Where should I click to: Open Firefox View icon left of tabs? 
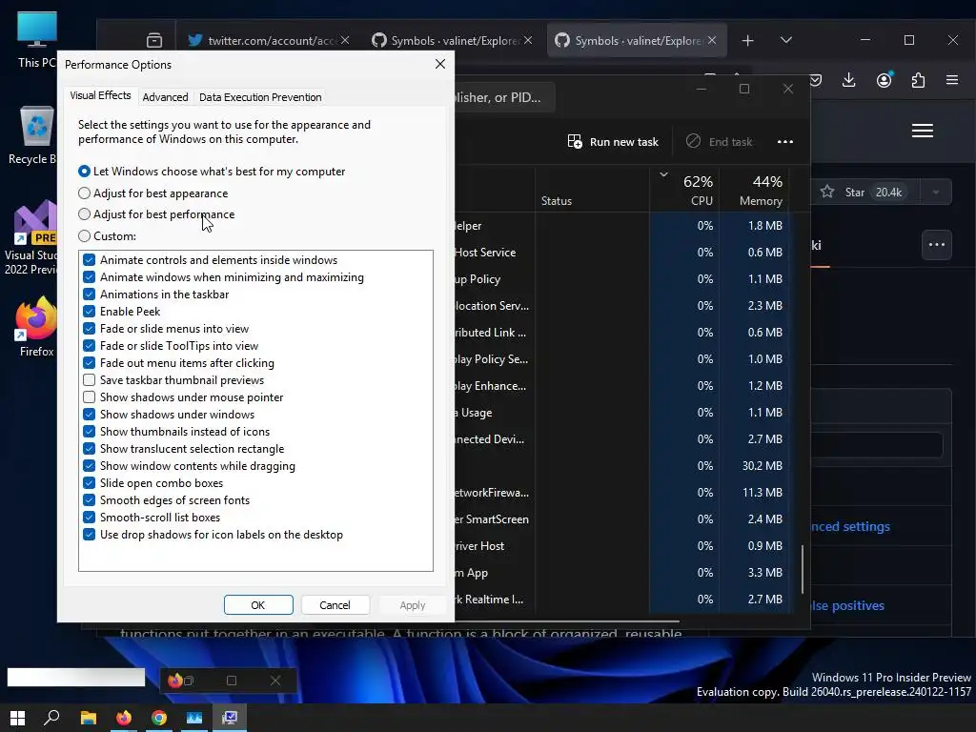(153, 40)
